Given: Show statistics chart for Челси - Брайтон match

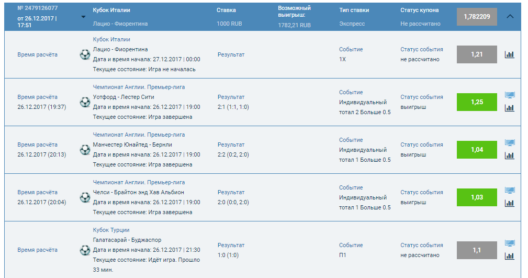Looking at the screenshot, I should [x=509, y=203].
